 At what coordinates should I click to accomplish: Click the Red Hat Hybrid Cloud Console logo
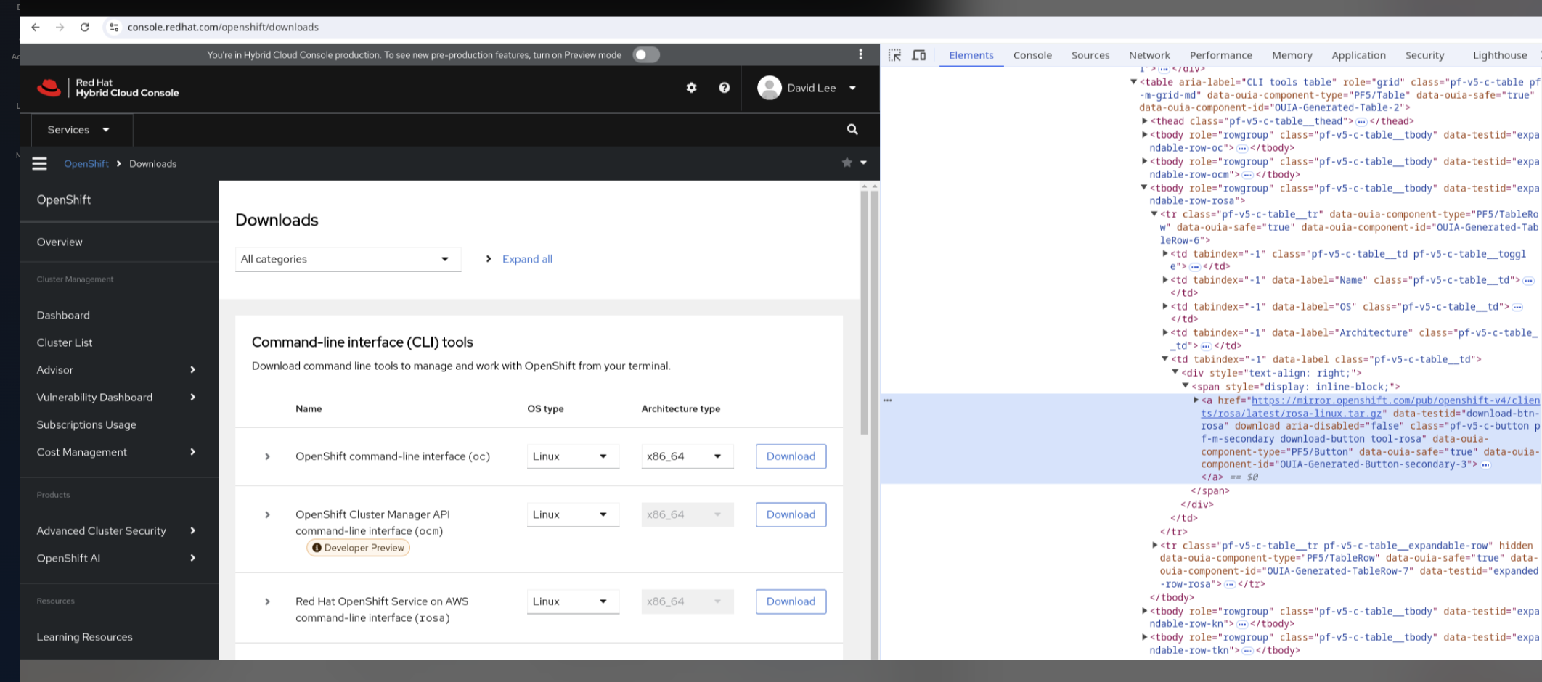point(108,88)
